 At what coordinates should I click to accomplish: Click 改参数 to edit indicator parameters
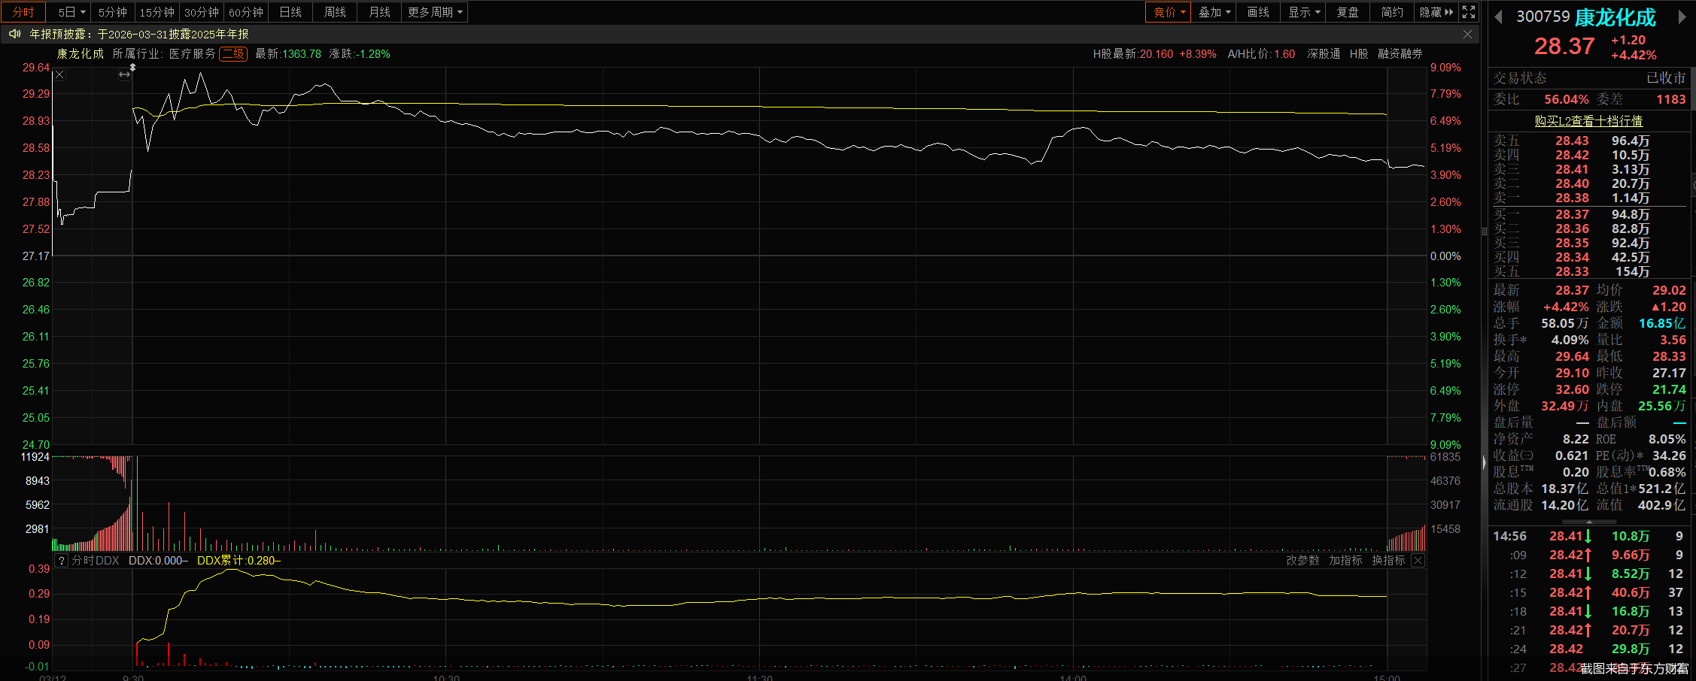(1302, 561)
